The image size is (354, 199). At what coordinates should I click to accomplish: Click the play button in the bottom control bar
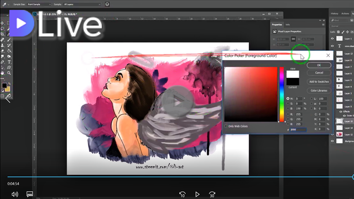click(x=197, y=194)
